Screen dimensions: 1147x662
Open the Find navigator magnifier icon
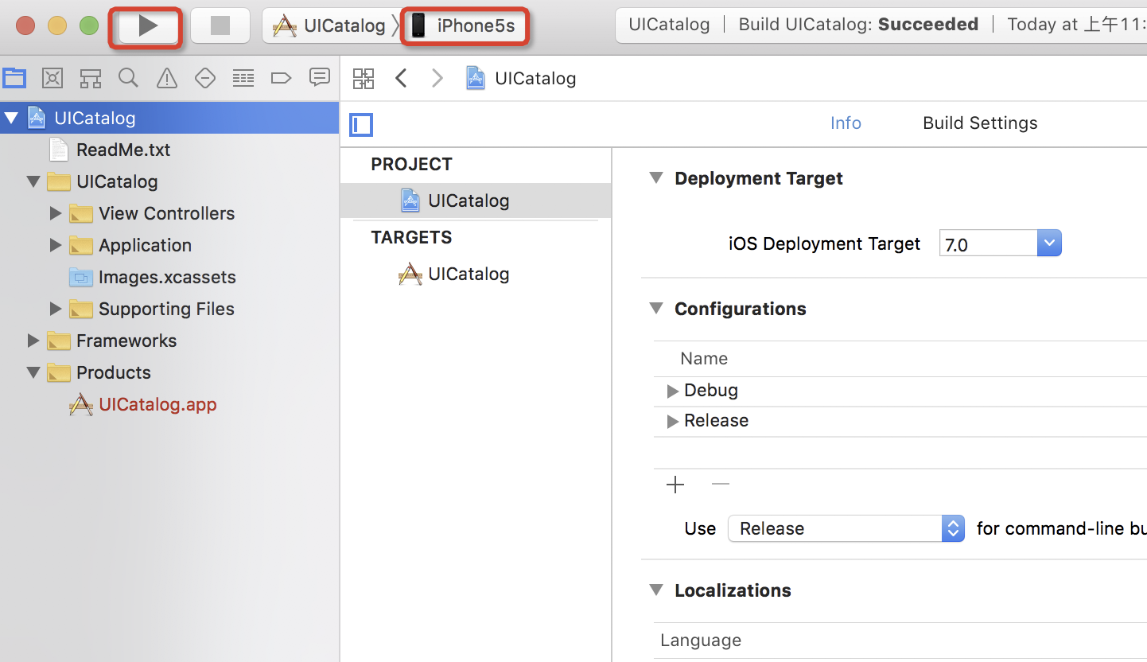pos(128,78)
